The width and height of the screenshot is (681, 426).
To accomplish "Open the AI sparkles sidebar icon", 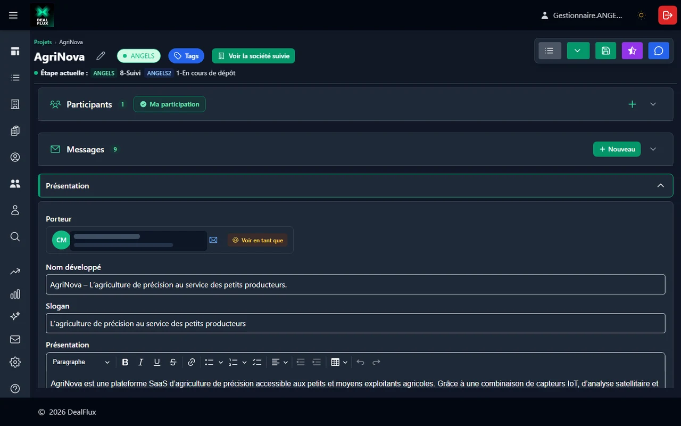I will 15,316.
